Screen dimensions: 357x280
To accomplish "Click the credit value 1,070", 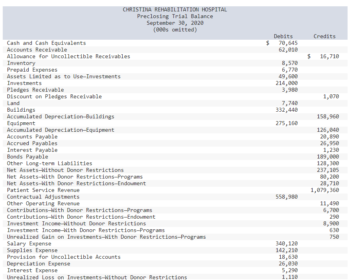I will [x=331, y=96].
